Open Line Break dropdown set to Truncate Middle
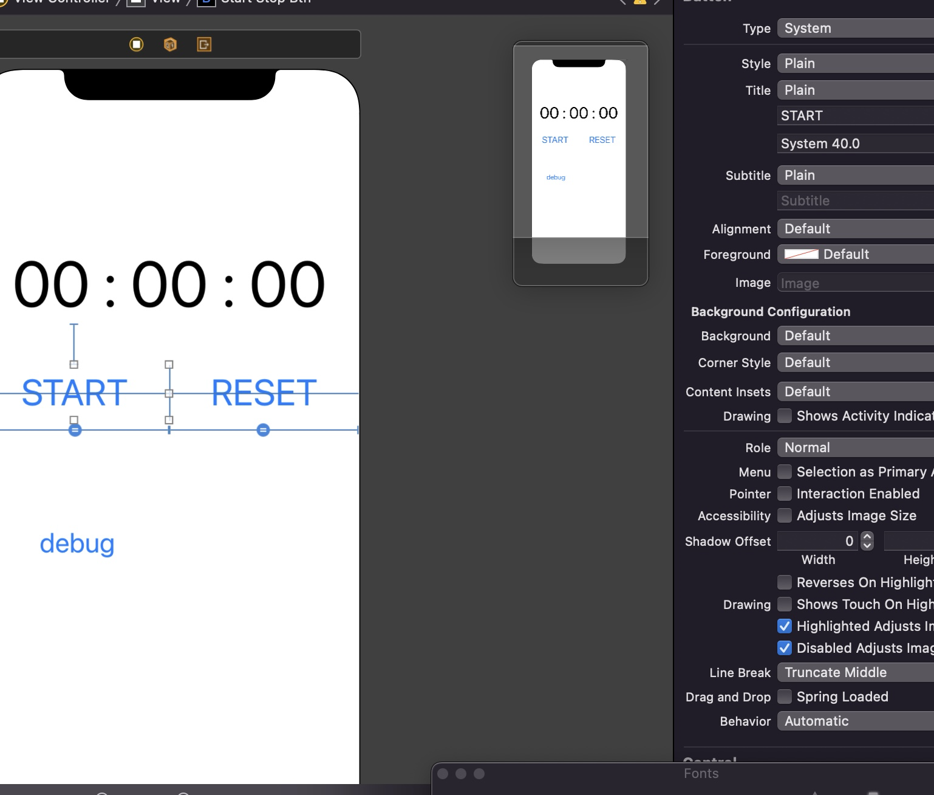Image resolution: width=934 pixels, height=795 pixels. click(856, 672)
